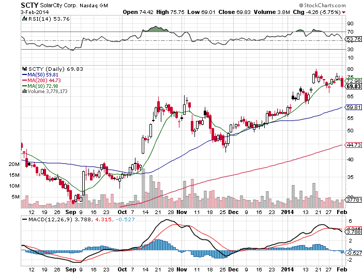Click the 70 overbought RSI axis label
362x274 pixels.
(350, 32)
